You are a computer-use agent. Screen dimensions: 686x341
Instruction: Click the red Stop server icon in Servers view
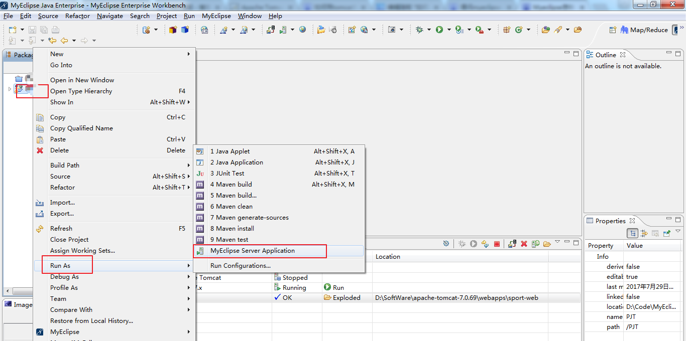pos(497,244)
